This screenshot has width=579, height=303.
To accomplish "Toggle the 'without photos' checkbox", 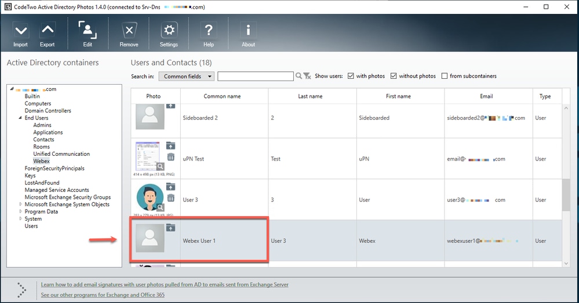I will click(x=394, y=76).
